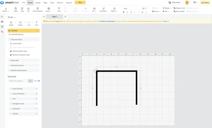The width and height of the screenshot is (212, 128).
Task: Open the text color picker
Action: [142, 12]
